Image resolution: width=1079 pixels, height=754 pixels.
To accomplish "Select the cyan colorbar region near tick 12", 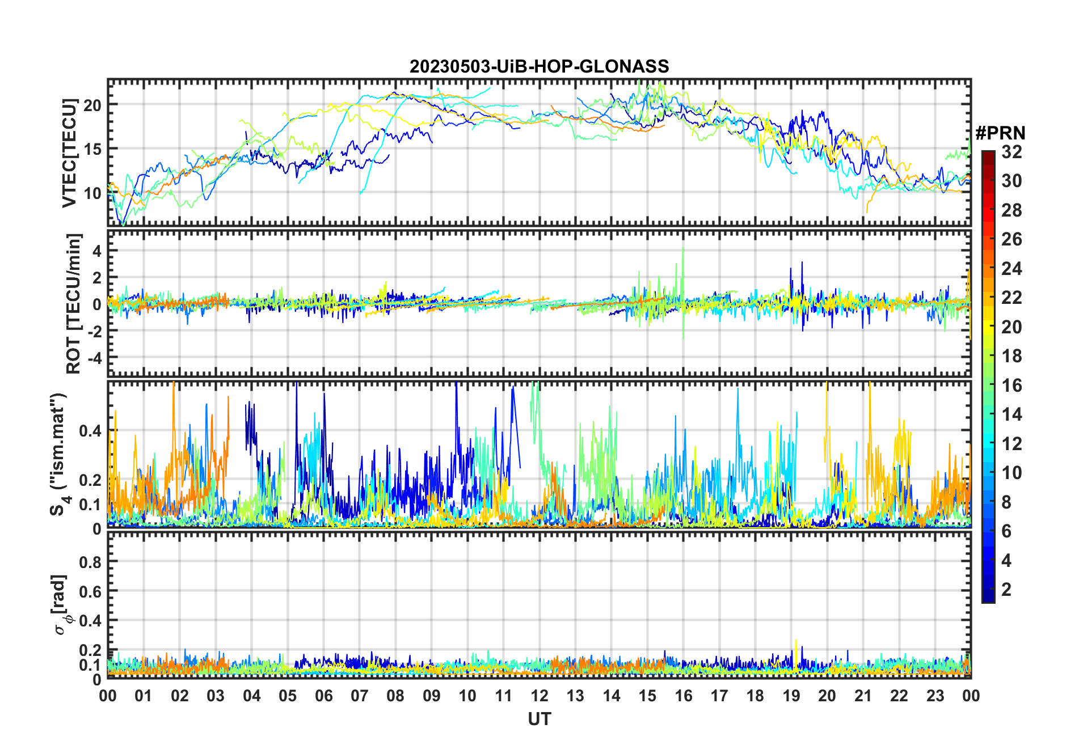I will click(988, 444).
